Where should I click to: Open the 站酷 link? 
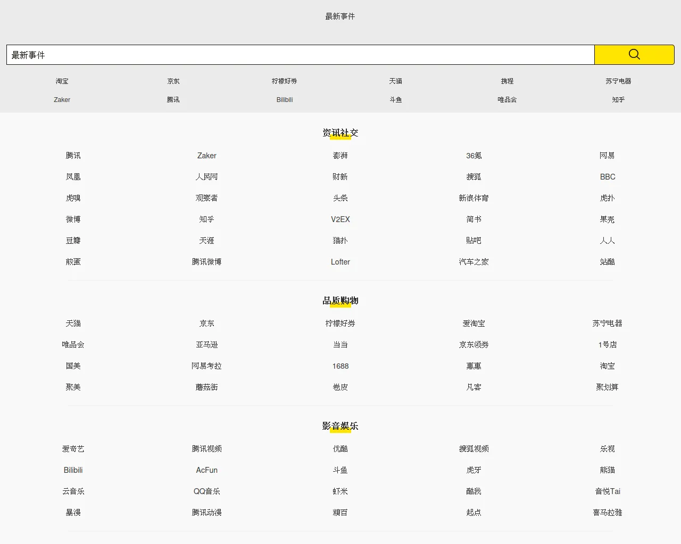[x=608, y=262]
